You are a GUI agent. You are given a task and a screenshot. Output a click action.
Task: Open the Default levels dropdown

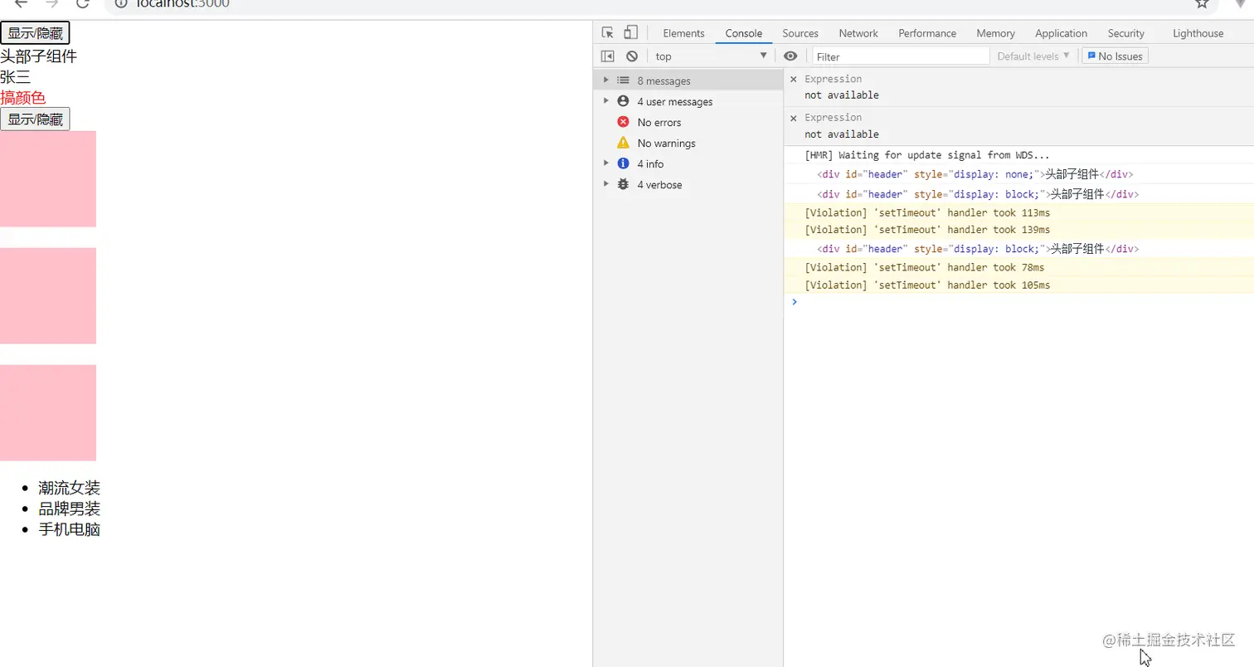coord(1033,56)
